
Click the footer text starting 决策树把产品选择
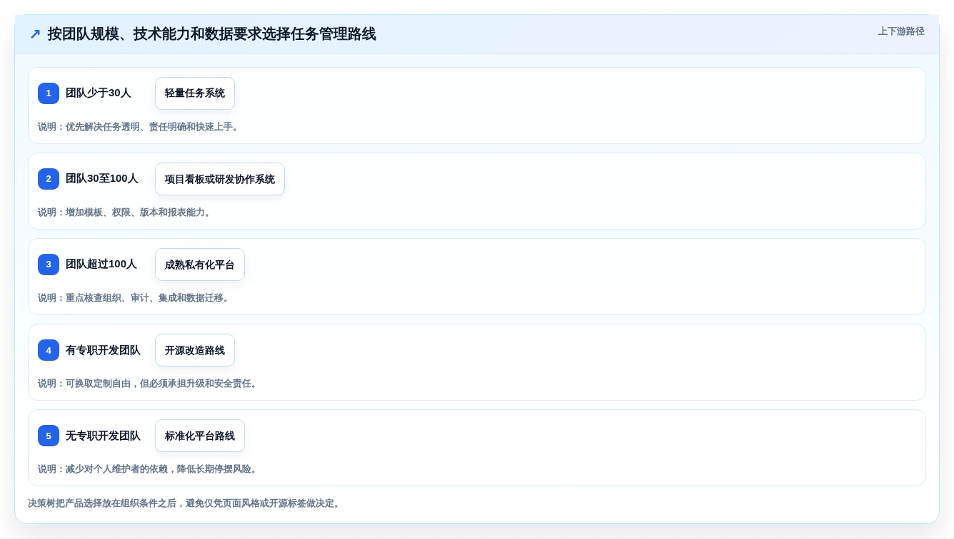pos(186,503)
